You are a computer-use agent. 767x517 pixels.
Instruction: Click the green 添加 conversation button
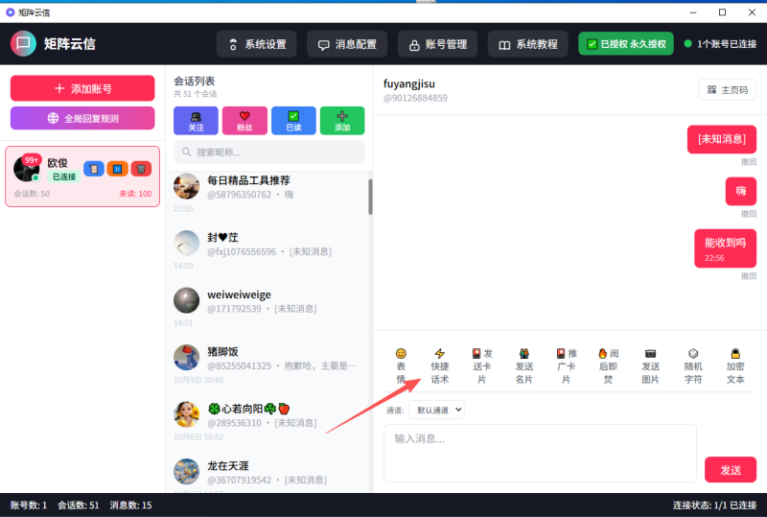point(342,121)
